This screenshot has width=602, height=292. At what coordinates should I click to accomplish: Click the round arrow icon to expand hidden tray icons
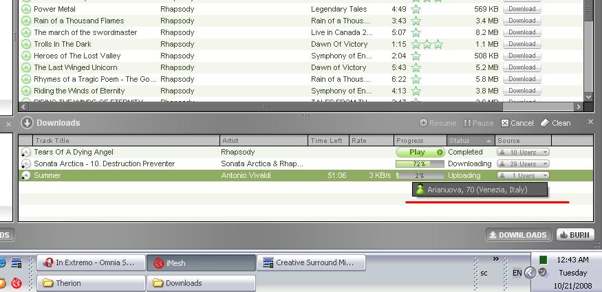pos(530,273)
